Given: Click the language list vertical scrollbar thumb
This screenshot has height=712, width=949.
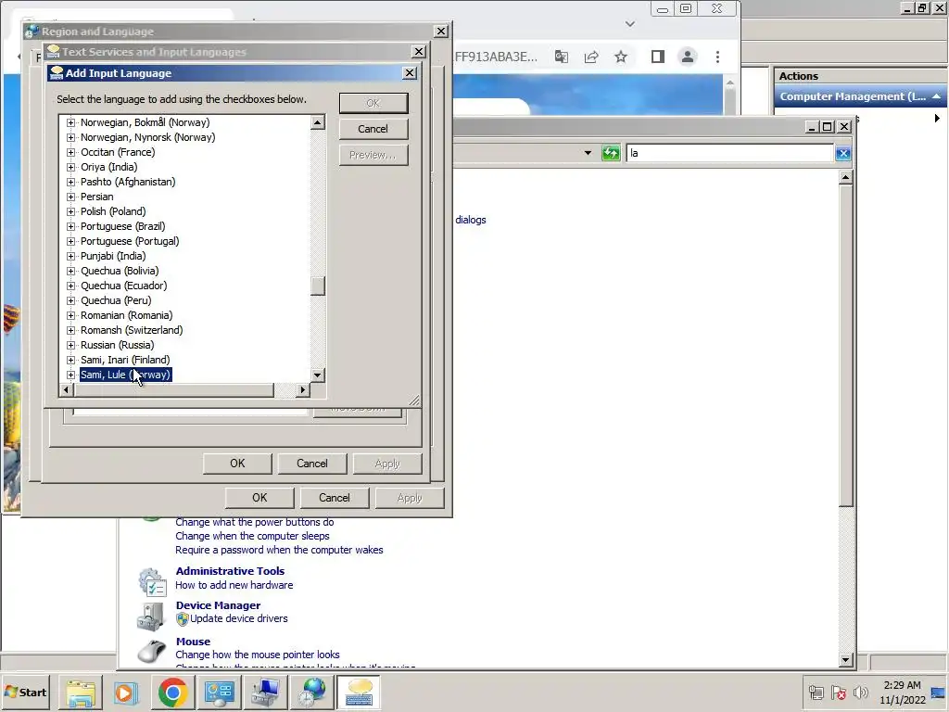Looking at the screenshot, I should 318,286.
